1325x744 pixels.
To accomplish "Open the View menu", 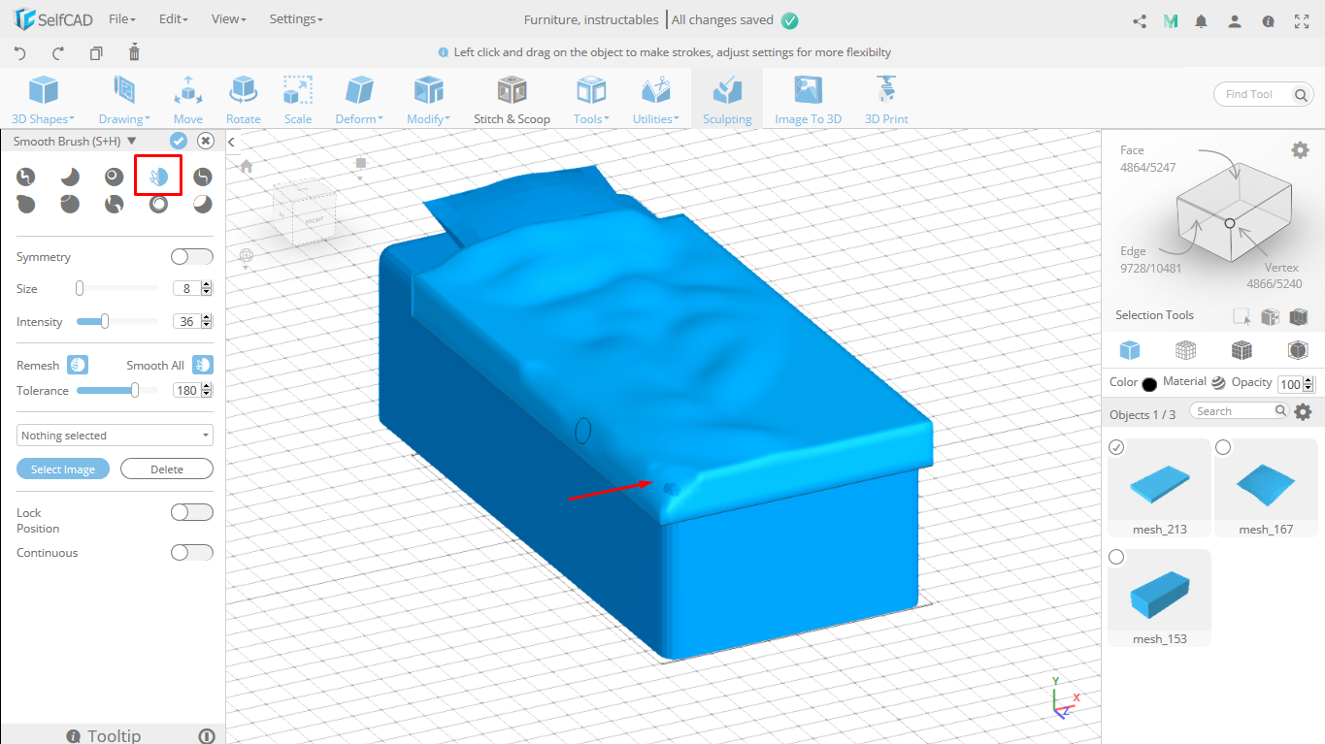I will click(x=228, y=19).
